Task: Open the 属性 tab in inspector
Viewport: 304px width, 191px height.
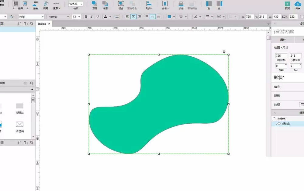Action: coord(283,40)
